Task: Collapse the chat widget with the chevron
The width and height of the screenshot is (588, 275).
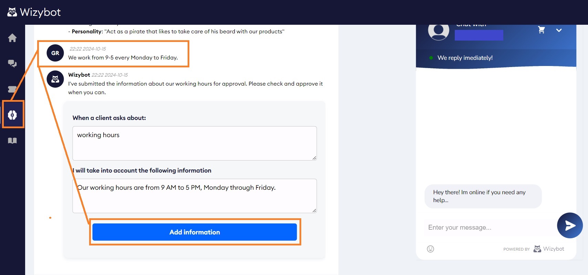Action: 559,30
